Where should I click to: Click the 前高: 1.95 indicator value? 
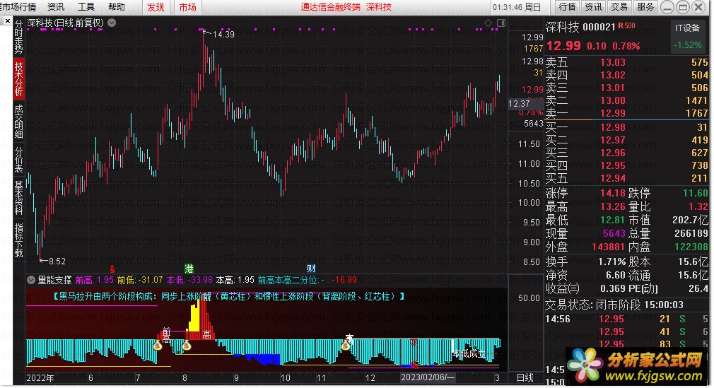tap(95, 280)
